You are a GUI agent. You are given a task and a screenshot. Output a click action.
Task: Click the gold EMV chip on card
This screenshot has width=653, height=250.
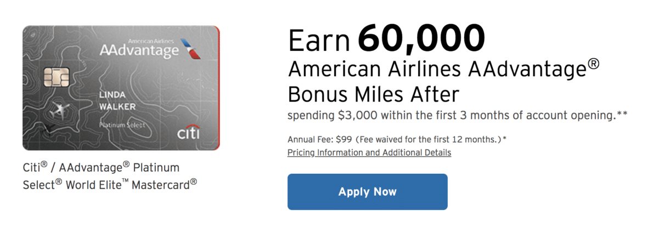[56, 77]
